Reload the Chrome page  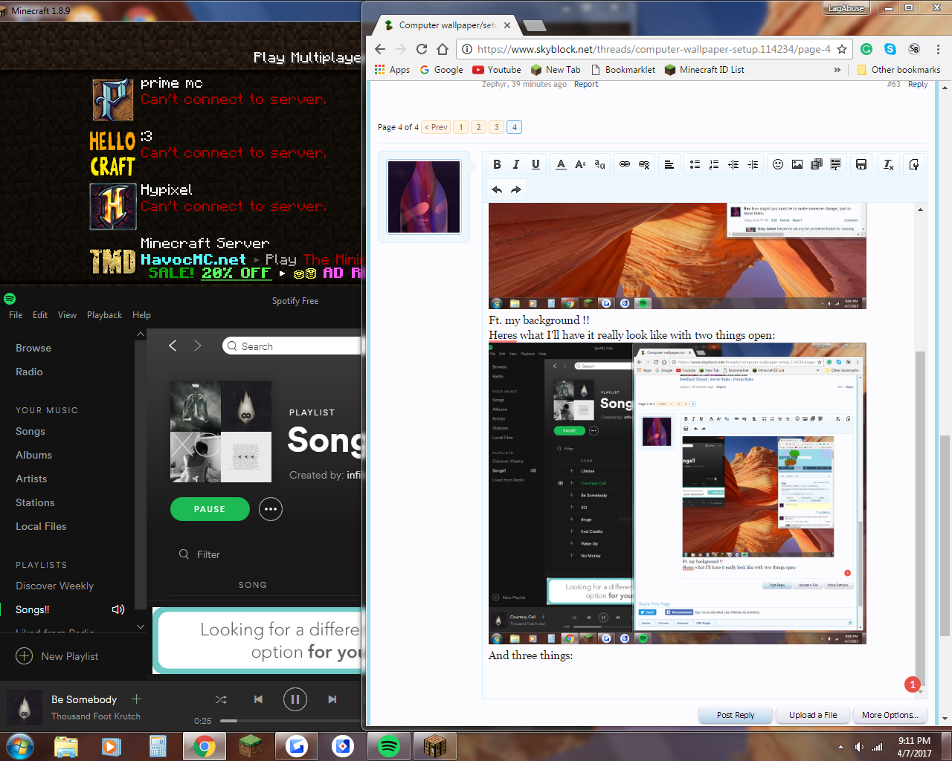(x=422, y=49)
